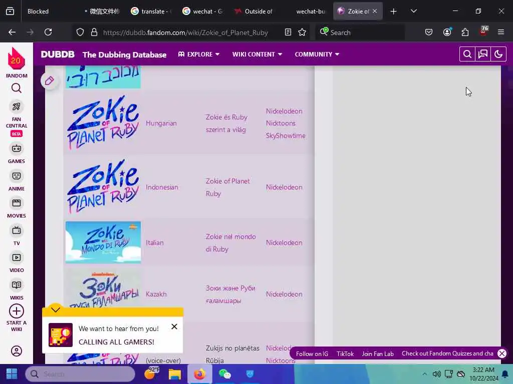Click the tracking protection shield icon

(80, 32)
